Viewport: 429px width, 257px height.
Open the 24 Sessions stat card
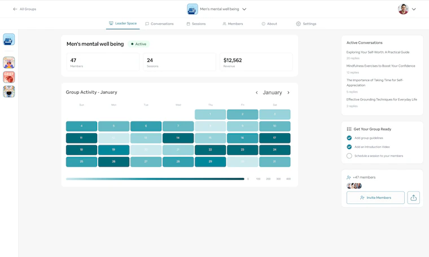180,62
